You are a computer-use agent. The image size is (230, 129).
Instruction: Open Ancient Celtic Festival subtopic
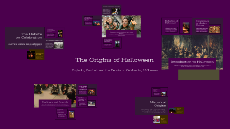[159, 92]
